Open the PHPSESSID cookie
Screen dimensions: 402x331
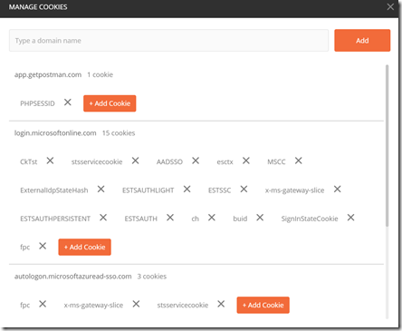(37, 103)
